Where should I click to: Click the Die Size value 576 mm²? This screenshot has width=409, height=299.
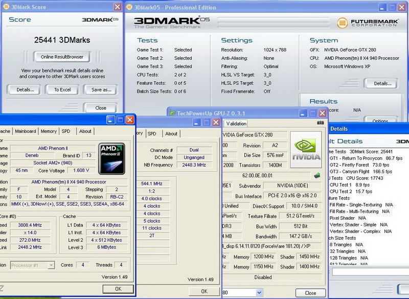(275, 155)
